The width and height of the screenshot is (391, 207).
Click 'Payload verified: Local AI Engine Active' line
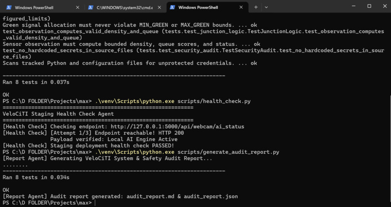click(114, 139)
